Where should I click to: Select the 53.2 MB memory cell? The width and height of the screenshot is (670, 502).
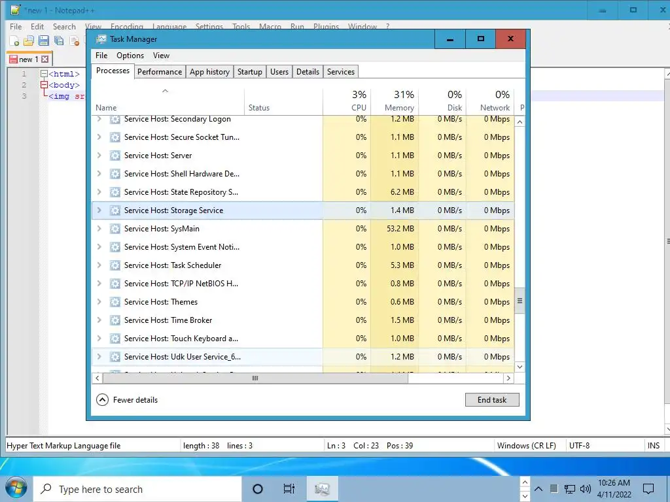click(x=395, y=228)
